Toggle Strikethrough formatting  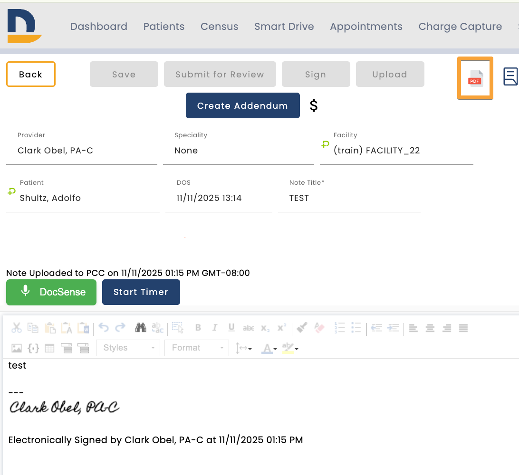point(248,328)
